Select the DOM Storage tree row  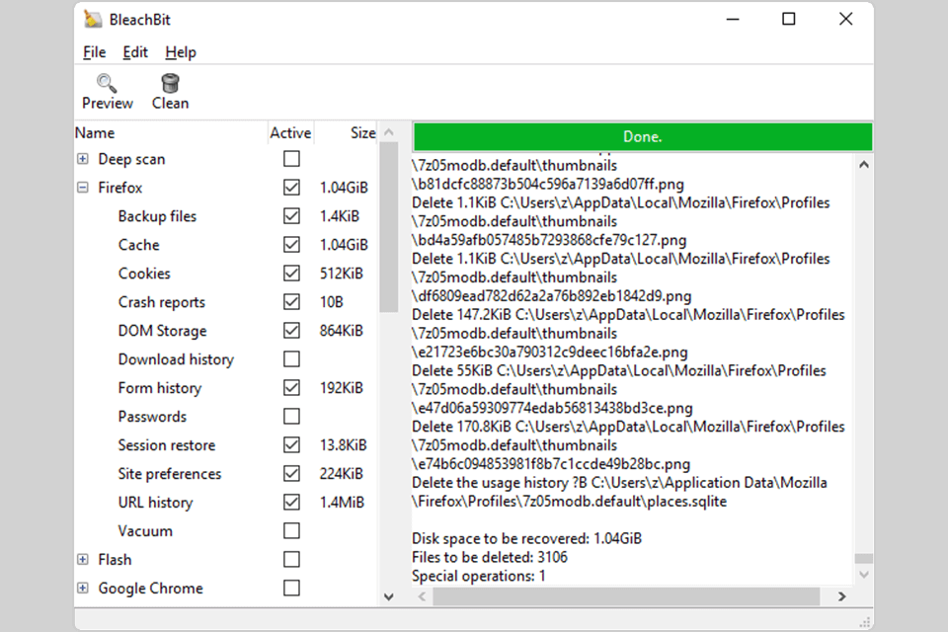pyautogui.click(x=227, y=330)
